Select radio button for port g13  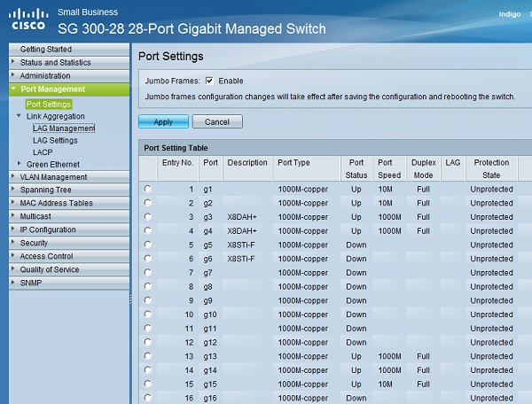click(x=147, y=356)
